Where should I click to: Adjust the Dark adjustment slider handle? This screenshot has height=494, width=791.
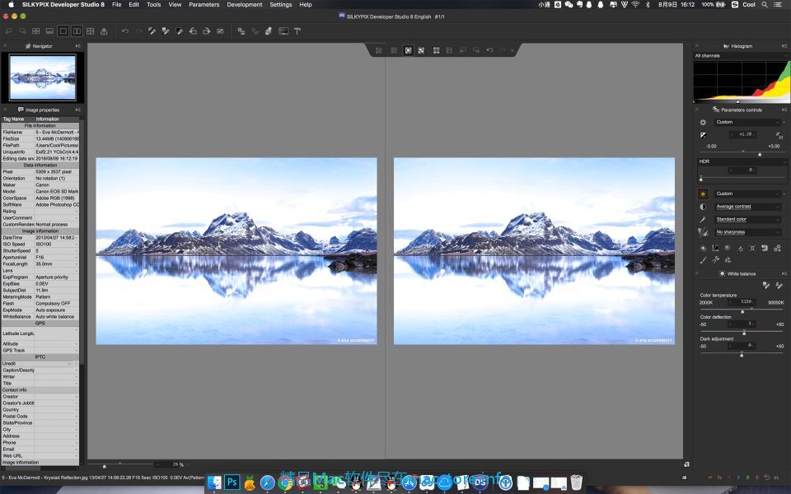click(742, 355)
